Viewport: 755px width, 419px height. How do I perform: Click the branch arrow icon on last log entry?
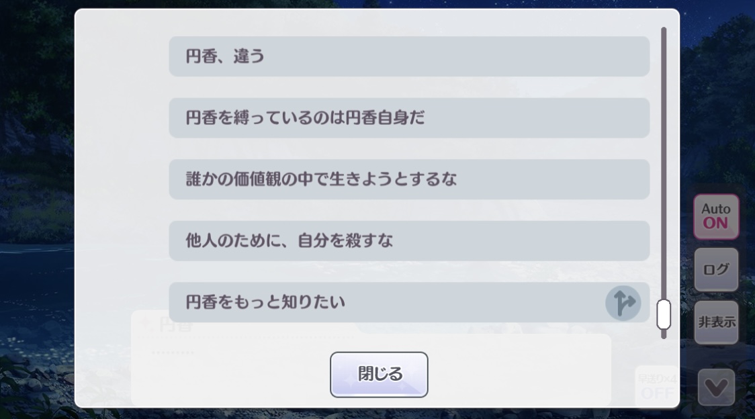623,303
